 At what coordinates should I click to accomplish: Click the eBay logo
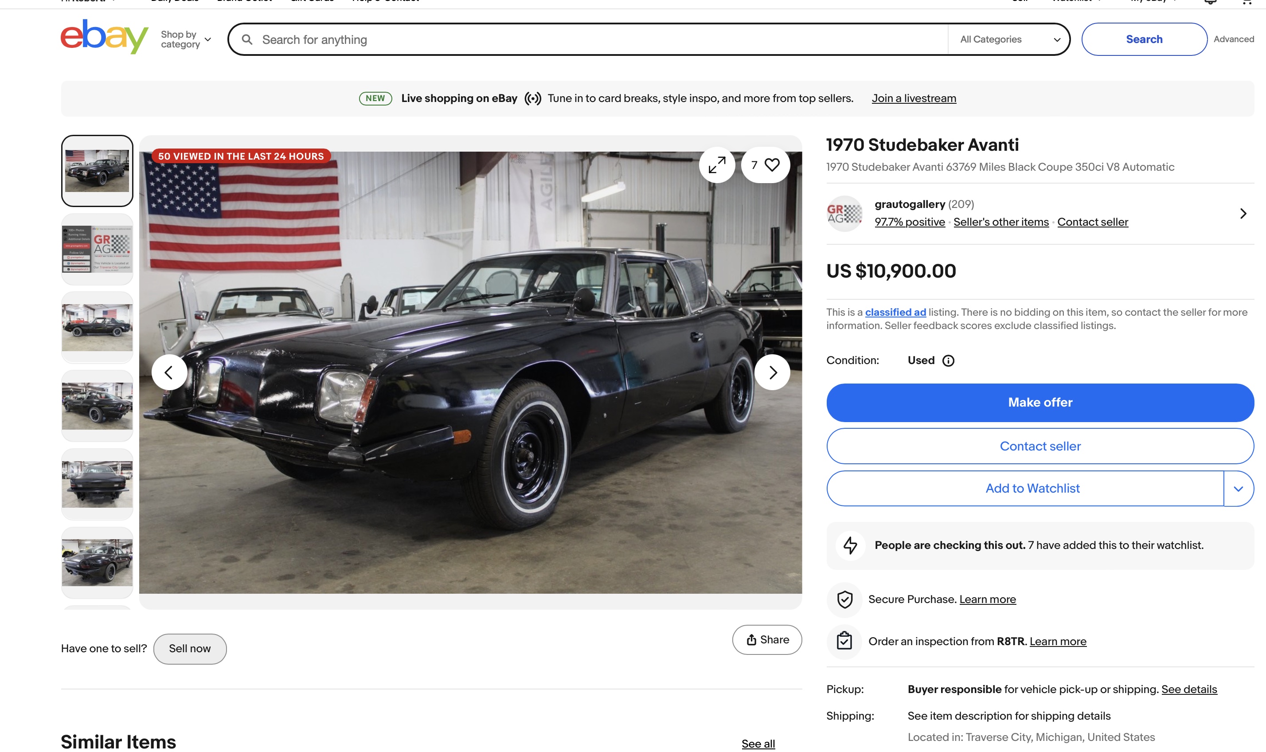(104, 37)
